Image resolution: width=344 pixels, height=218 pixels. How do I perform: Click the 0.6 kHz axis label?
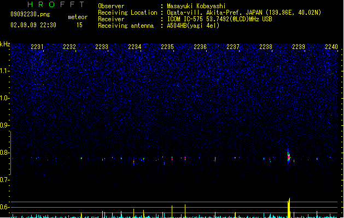[5, 207]
